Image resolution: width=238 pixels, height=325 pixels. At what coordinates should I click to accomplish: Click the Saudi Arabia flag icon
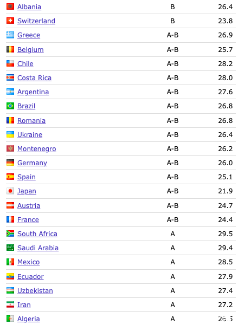coord(10,248)
